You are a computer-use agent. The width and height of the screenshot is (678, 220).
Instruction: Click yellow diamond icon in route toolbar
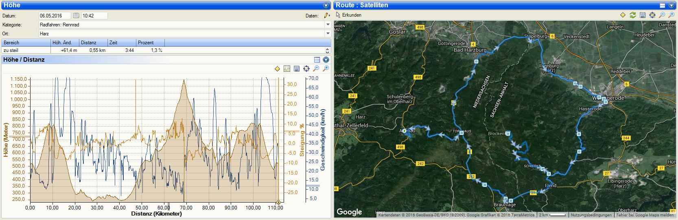coord(623,15)
